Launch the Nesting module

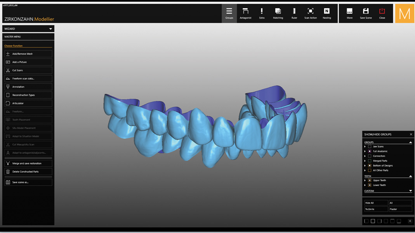(327, 13)
